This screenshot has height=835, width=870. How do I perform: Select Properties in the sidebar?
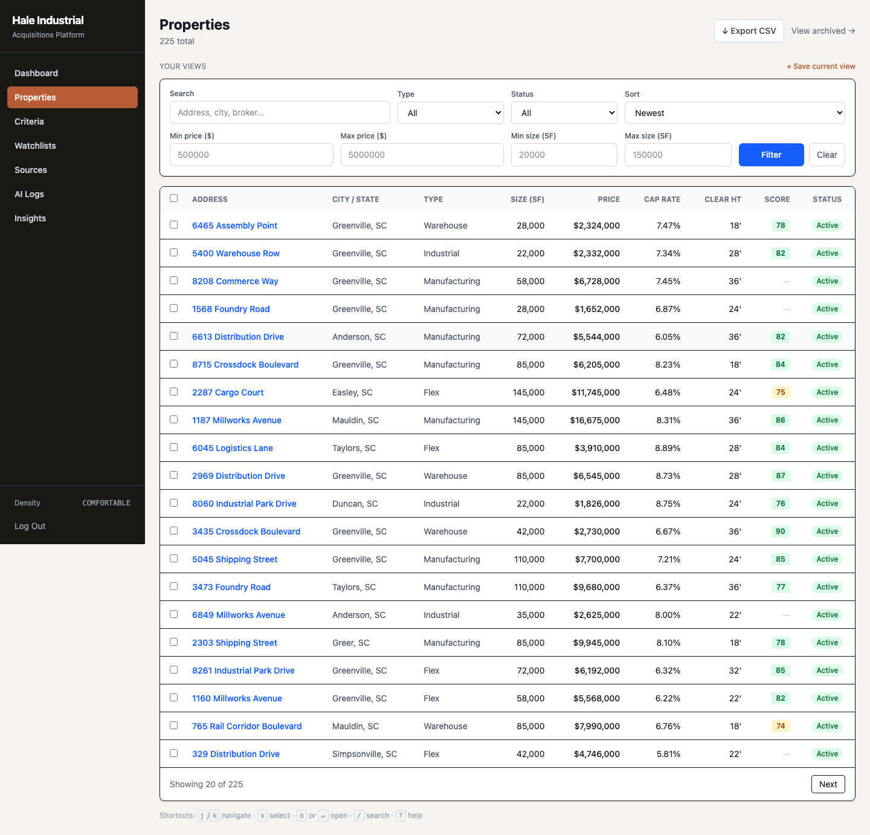(72, 97)
